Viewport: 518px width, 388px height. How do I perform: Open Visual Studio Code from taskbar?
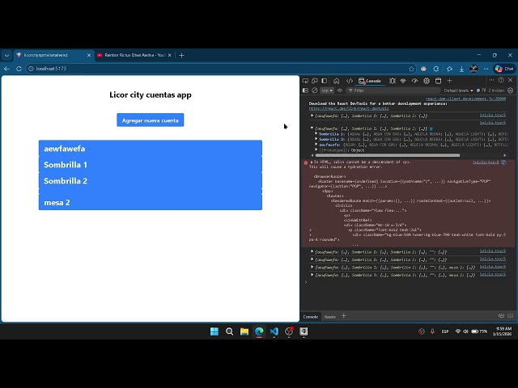tap(274, 331)
